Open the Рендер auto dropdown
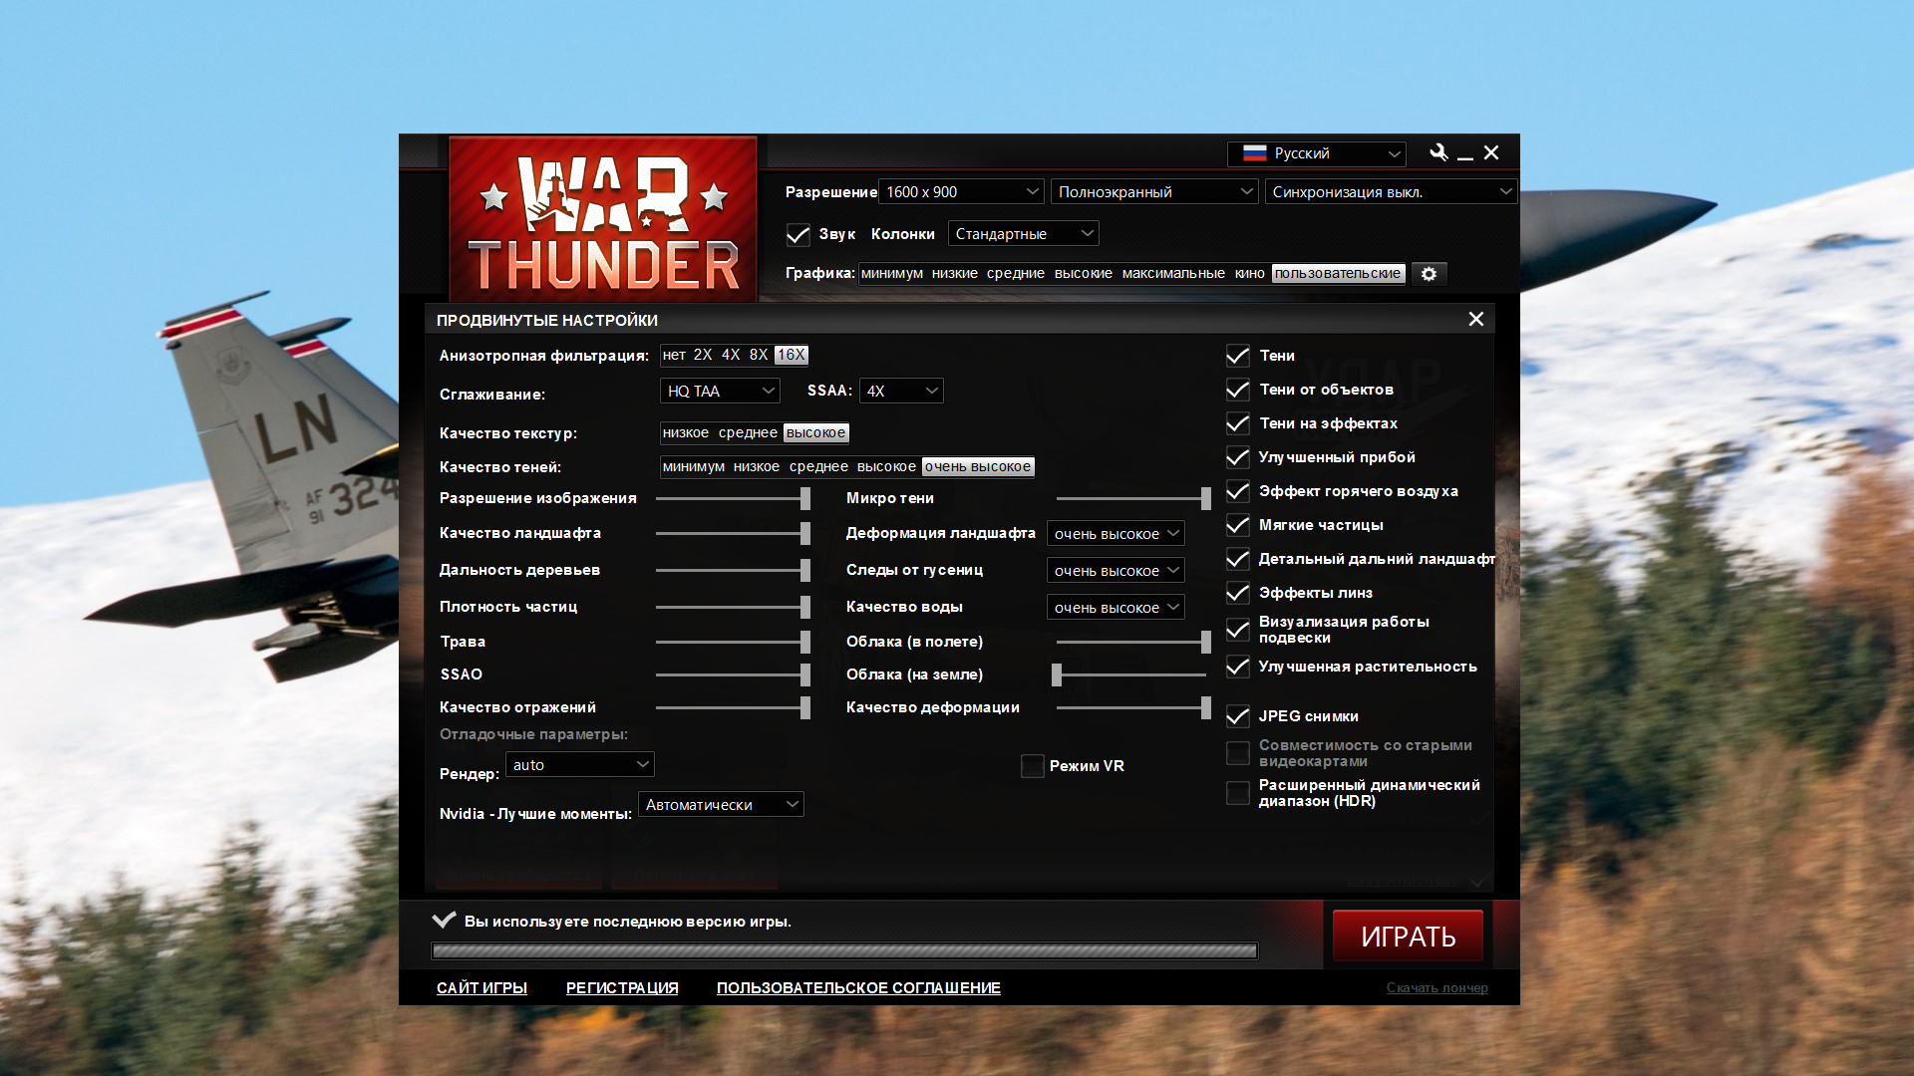 click(580, 764)
